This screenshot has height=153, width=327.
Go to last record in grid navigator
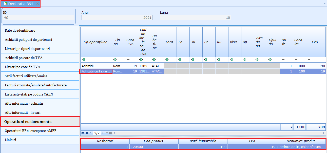coord(110,133)
